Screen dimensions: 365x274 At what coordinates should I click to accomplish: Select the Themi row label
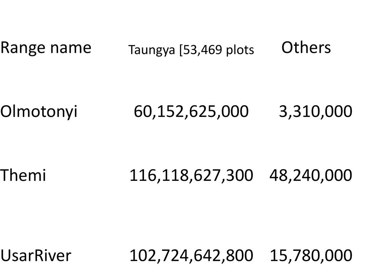click(x=23, y=176)
